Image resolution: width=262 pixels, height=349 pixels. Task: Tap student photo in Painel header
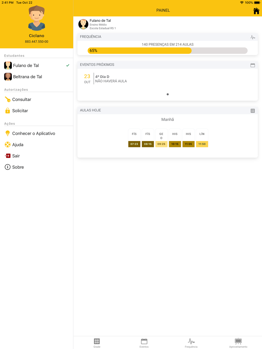(83, 24)
